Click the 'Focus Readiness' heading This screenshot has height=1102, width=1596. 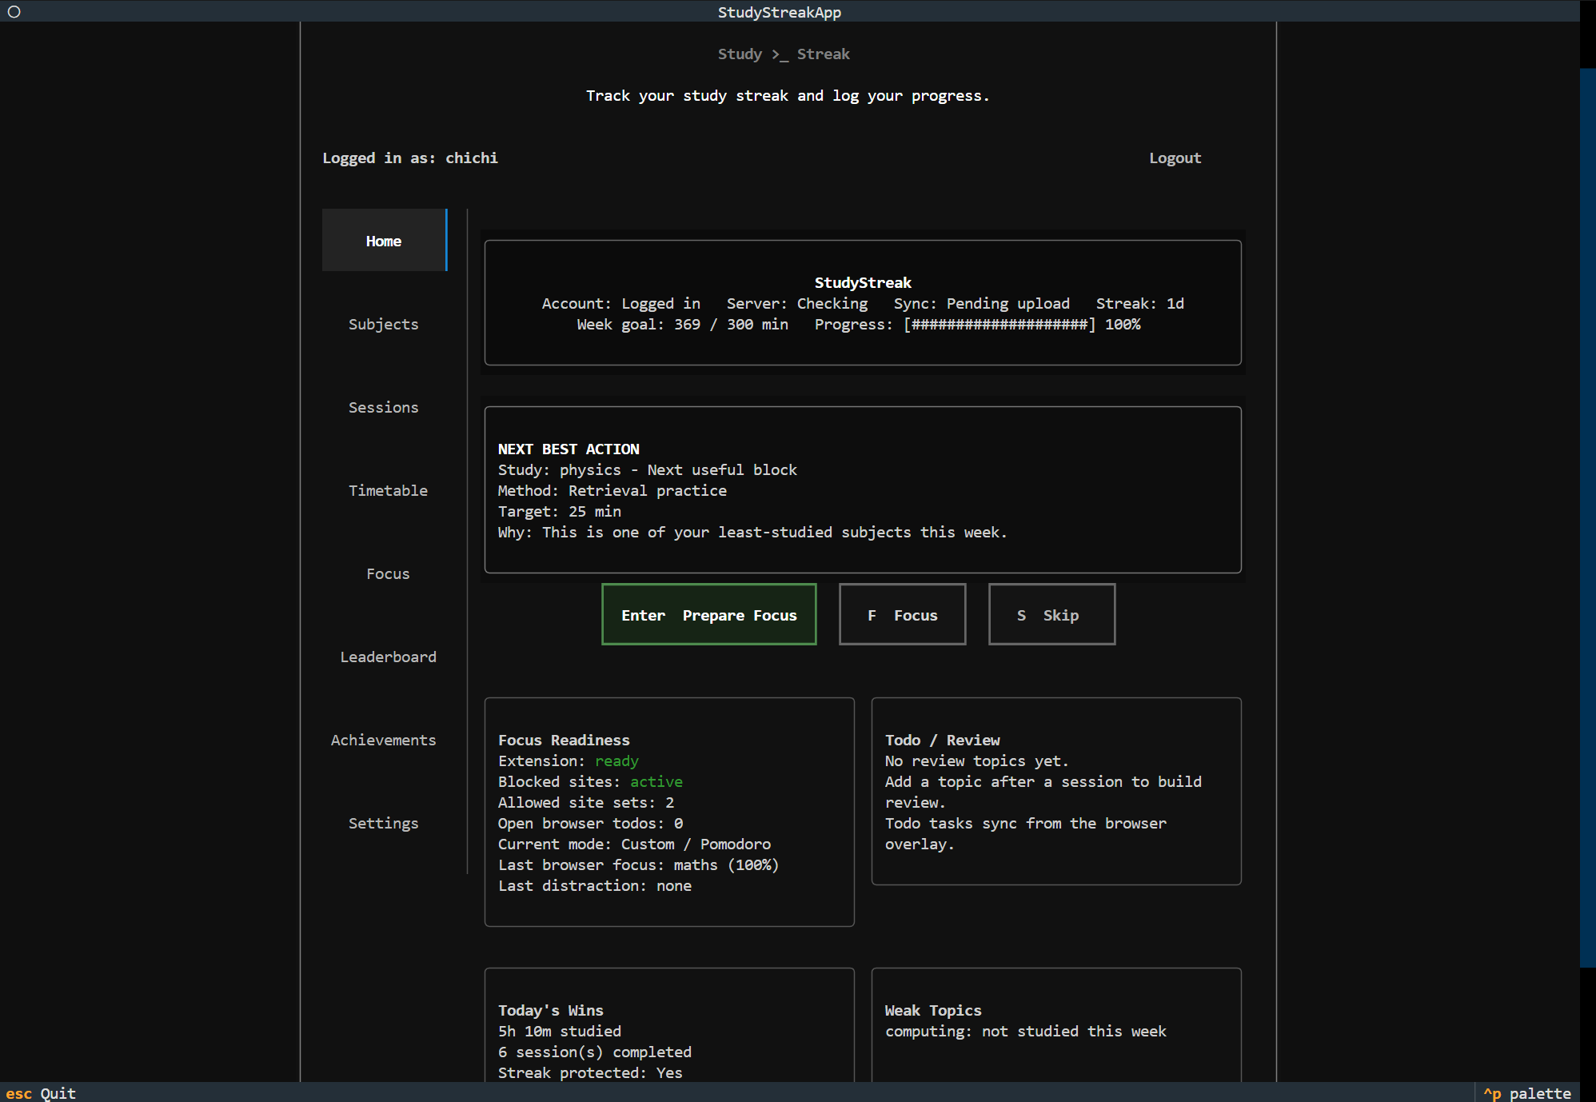point(564,740)
